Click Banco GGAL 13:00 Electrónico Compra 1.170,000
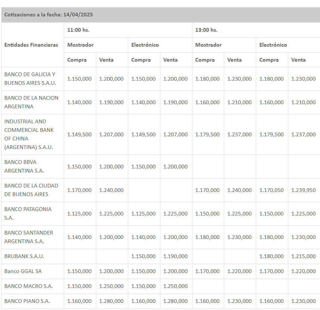Viewport: 320px width, 310px height. click(272, 271)
